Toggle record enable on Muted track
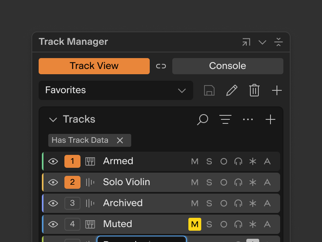Screen dimensions: 322x242 coord(224,225)
